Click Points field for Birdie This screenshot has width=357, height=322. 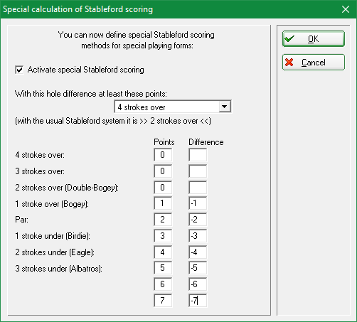(x=163, y=236)
